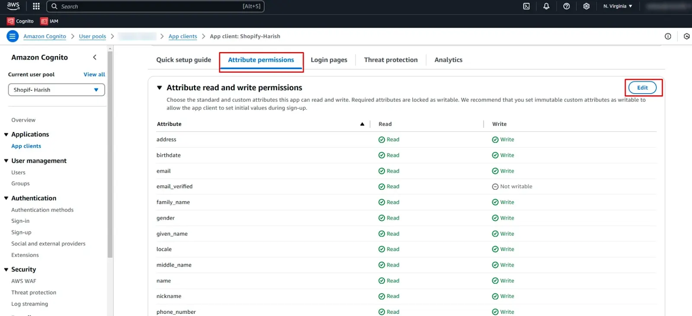692x316 pixels.
Task: Click the Read check icon for address
Action: (381, 139)
